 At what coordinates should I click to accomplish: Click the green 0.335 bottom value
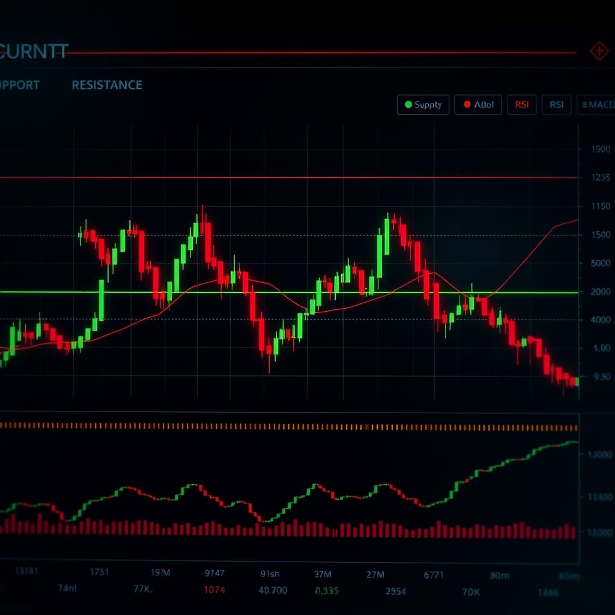tap(327, 591)
